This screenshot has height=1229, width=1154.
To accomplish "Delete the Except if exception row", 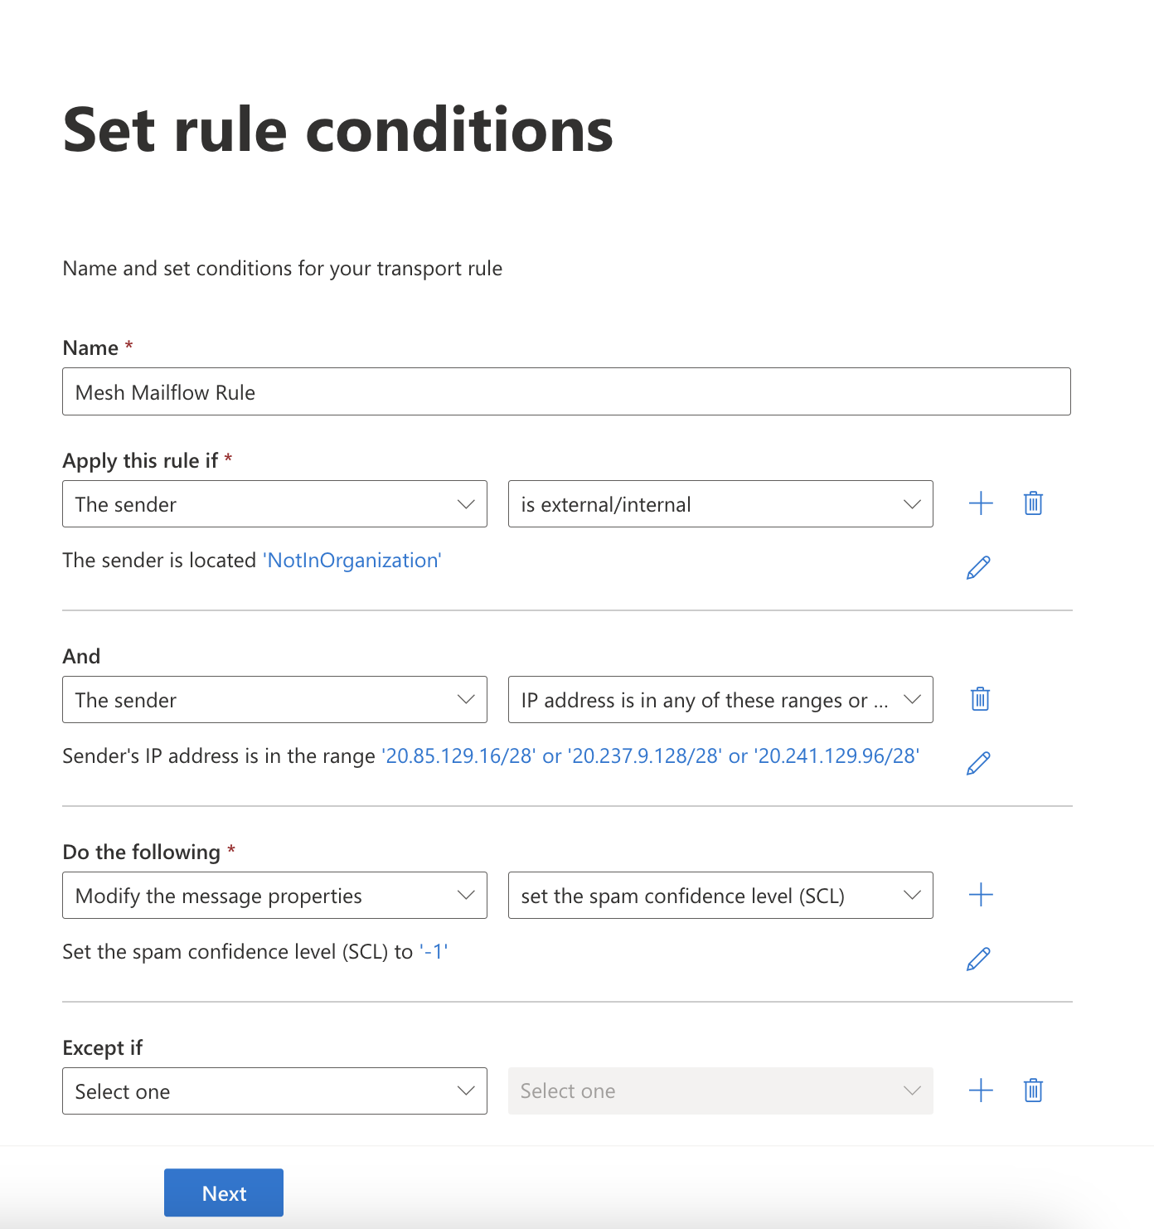I will [1033, 1091].
